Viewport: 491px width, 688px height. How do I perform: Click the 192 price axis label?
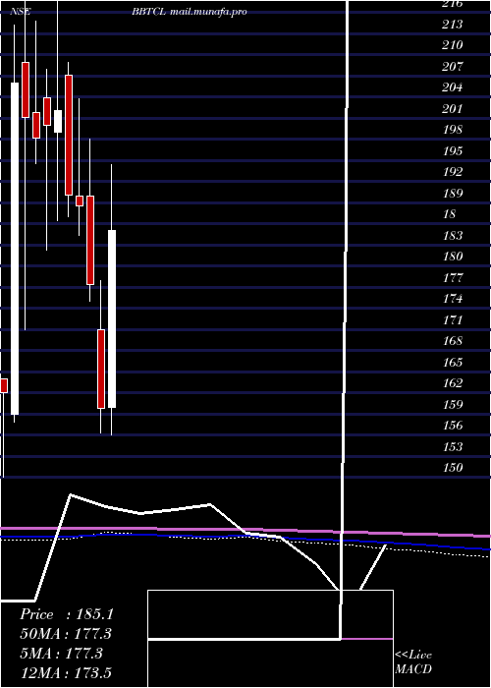coord(453,172)
